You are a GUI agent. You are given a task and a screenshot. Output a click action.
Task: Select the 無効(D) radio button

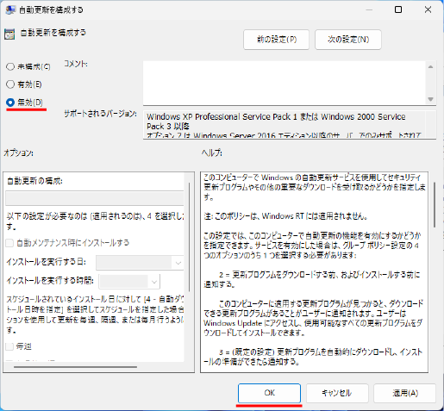pos(10,103)
